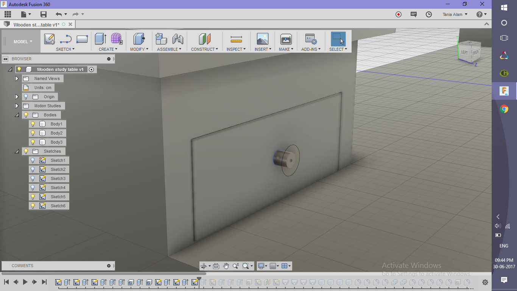Open the timeline settings gear
517x291 pixels.
point(485,282)
